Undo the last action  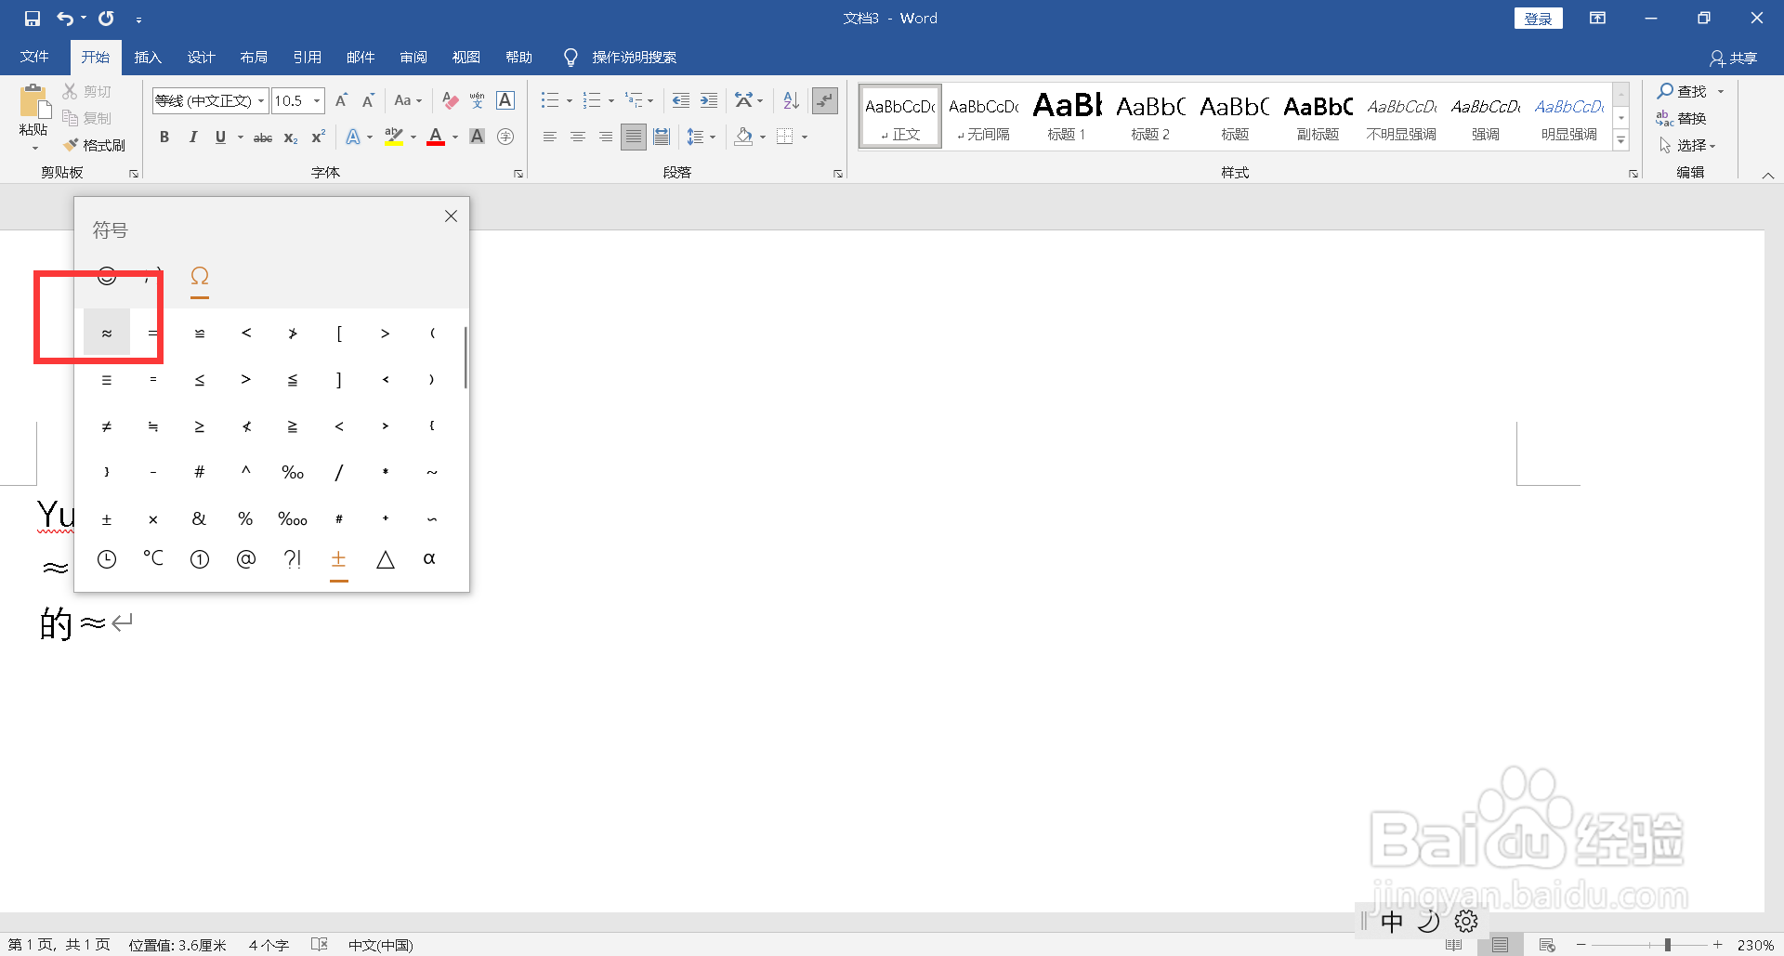pyautogui.click(x=65, y=19)
